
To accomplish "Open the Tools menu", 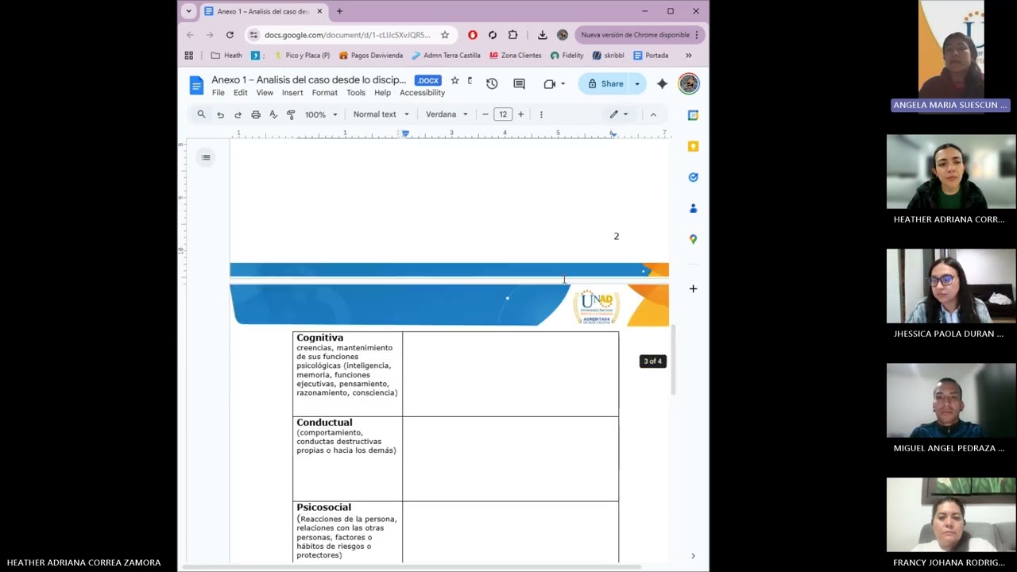I will [356, 93].
